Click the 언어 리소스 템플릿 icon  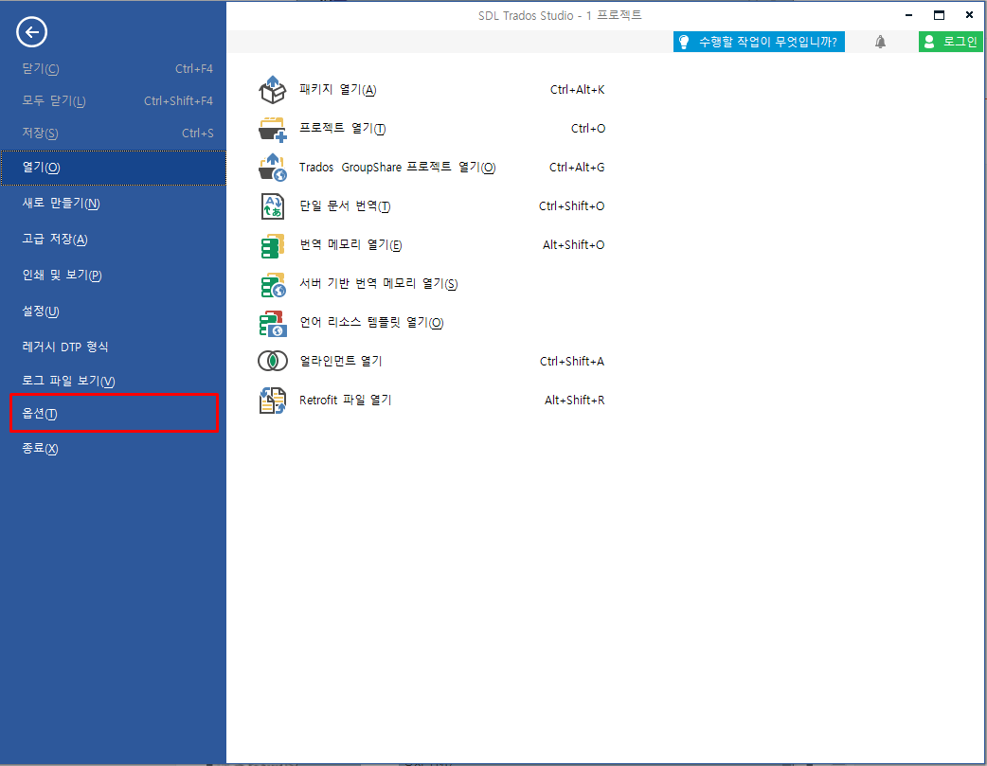273,324
